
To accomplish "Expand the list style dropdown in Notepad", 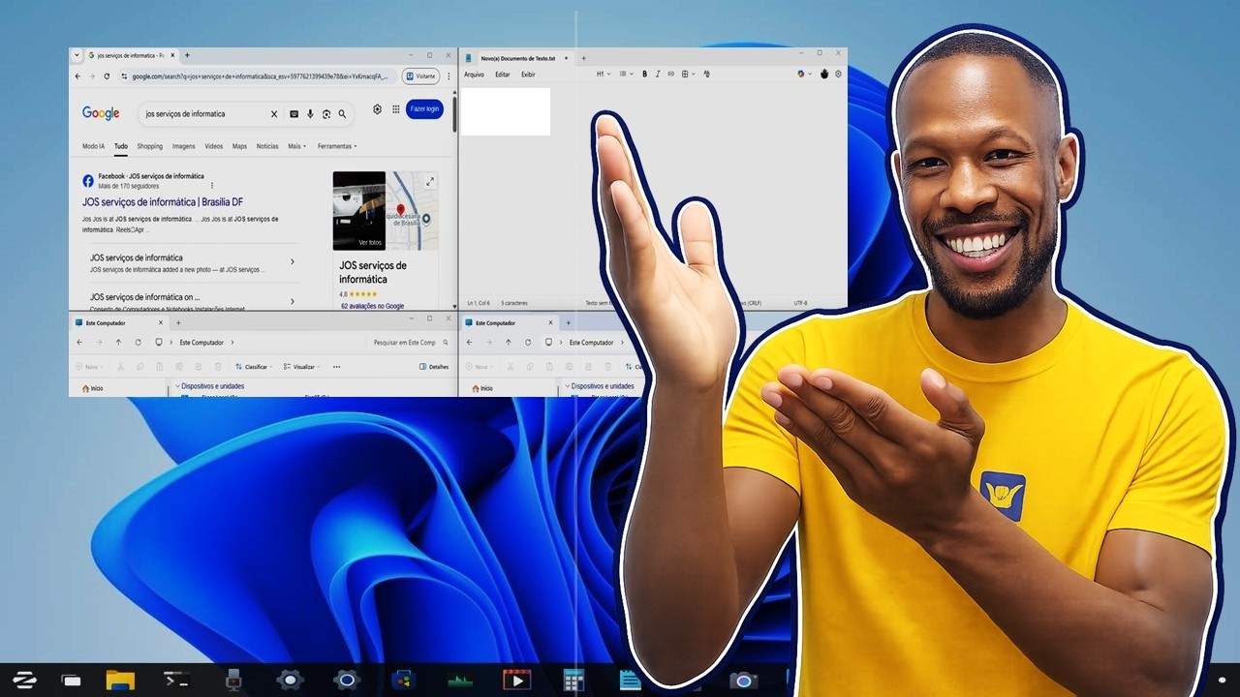I will coord(625,75).
